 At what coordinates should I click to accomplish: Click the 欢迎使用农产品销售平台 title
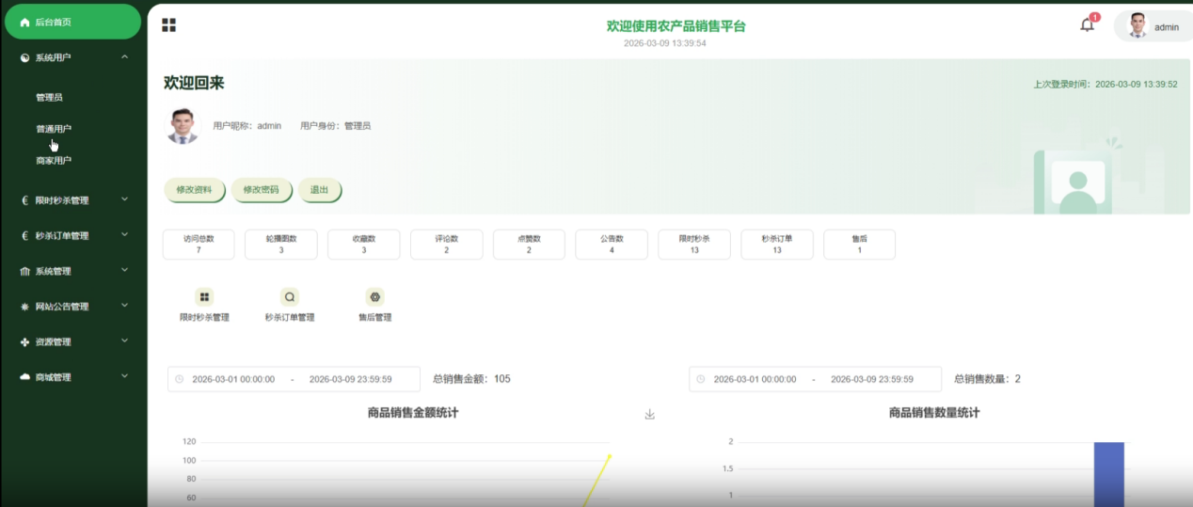pyautogui.click(x=676, y=26)
